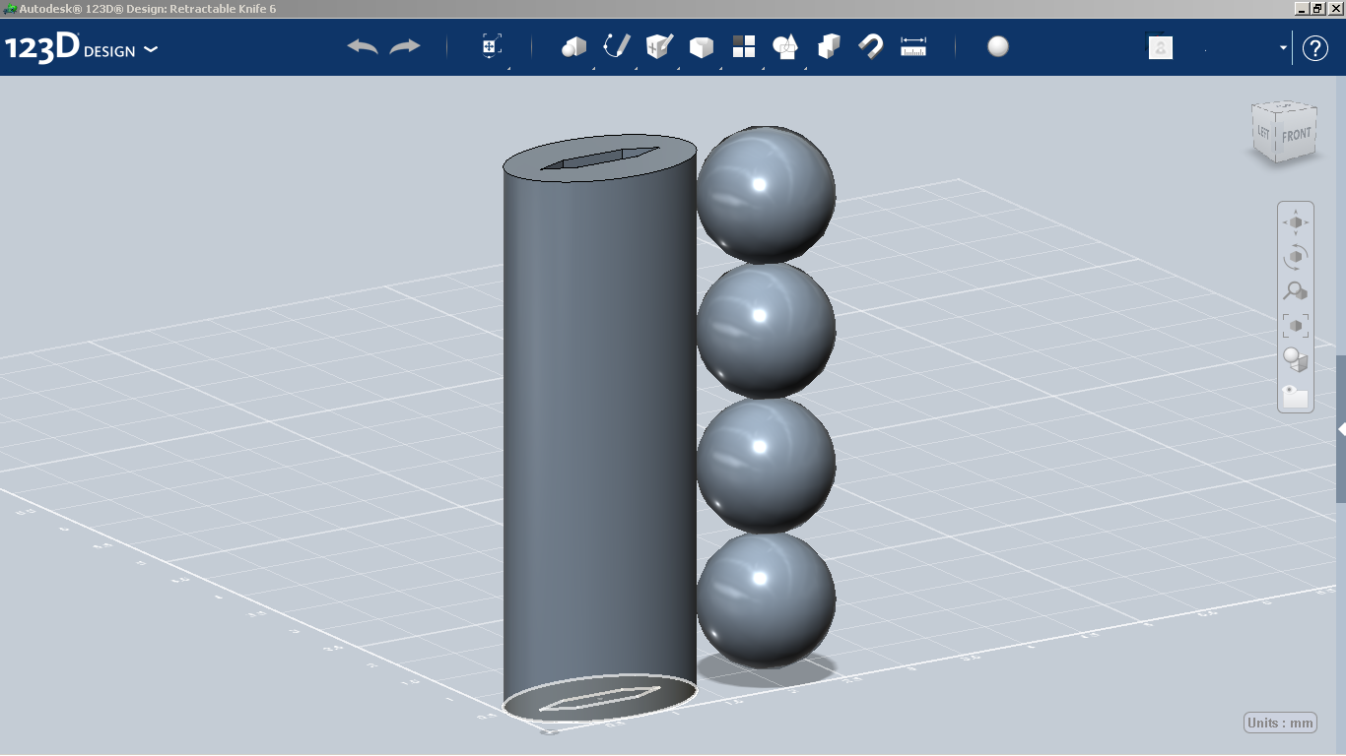
Task: Select the Sketch tool
Action: pos(615,46)
